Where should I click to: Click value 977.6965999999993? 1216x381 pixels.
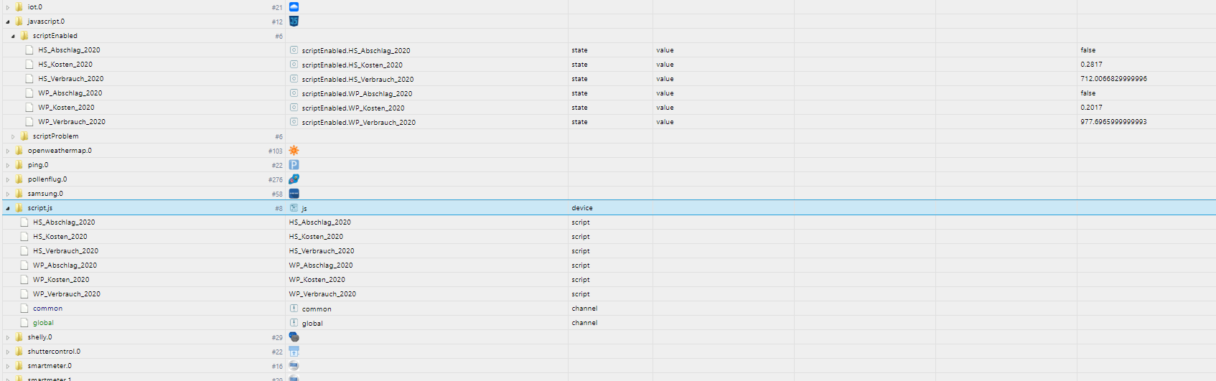pos(1113,122)
